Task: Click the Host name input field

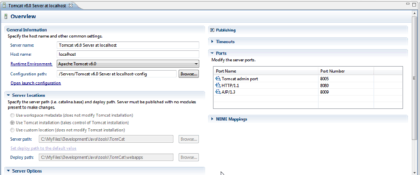Action: (128, 54)
